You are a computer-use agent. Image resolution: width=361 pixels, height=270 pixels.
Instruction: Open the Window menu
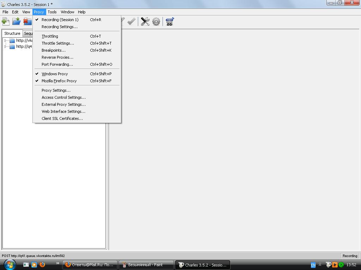[x=67, y=12]
